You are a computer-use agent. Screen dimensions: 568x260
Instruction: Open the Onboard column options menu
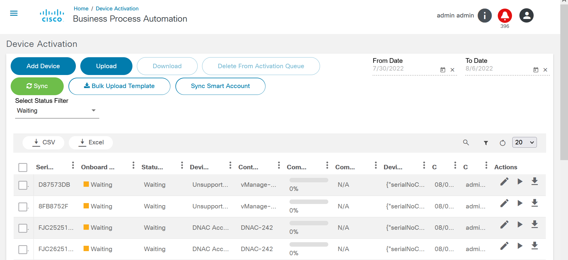pyautogui.click(x=133, y=165)
